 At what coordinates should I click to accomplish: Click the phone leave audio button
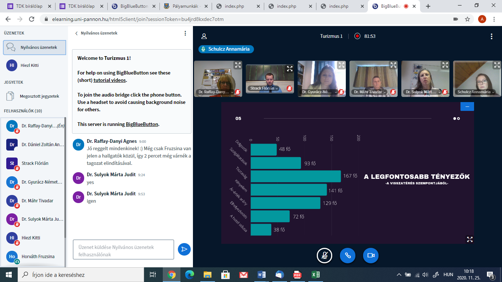pyautogui.click(x=347, y=256)
